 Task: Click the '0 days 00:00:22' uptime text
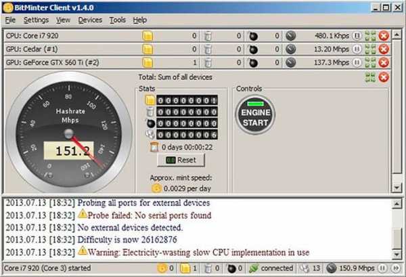[x=187, y=147]
